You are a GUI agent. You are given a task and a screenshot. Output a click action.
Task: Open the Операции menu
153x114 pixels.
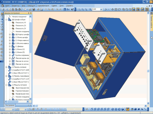tap(31, 6)
